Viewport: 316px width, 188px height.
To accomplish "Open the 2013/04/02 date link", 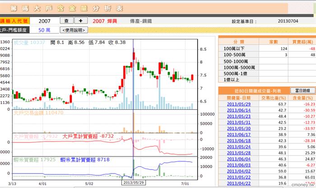I will pyautogui.click(x=239, y=171).
